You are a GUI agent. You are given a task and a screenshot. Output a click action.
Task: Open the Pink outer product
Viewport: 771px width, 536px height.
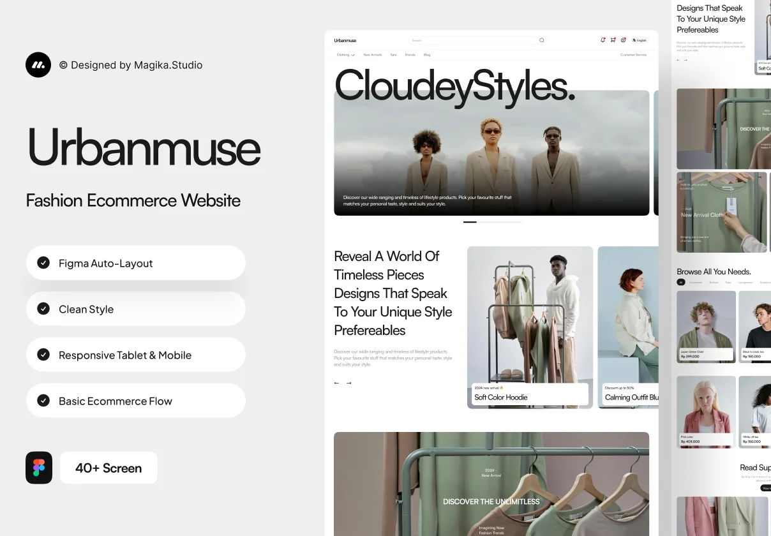pyautogui.click(x=706, y=412)
